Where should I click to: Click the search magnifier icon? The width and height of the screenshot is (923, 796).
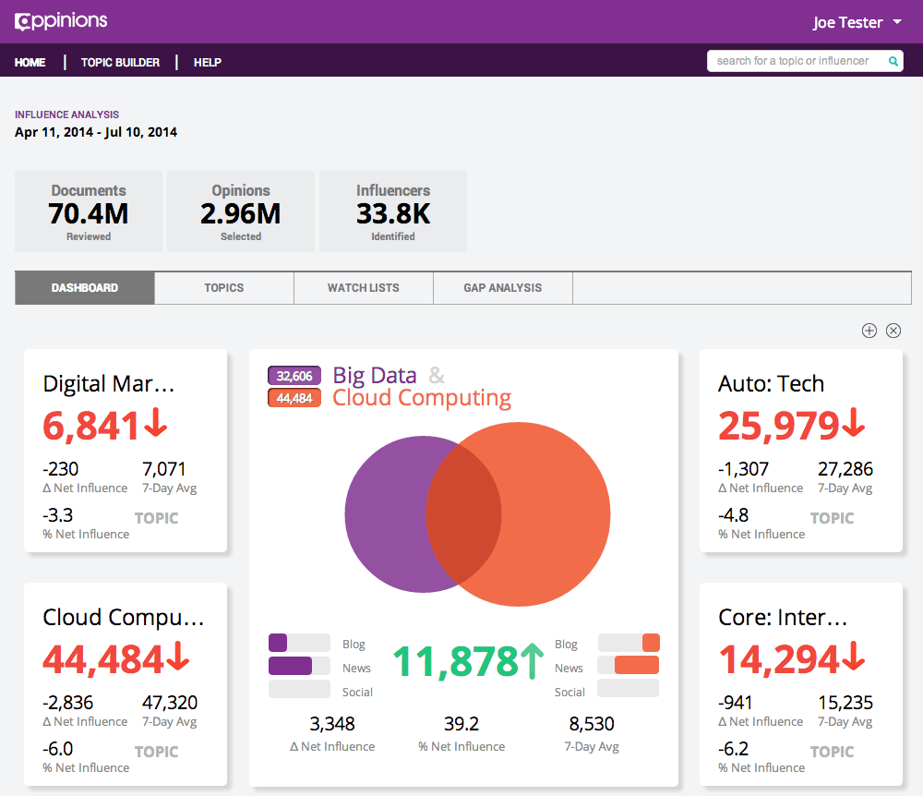893,61
